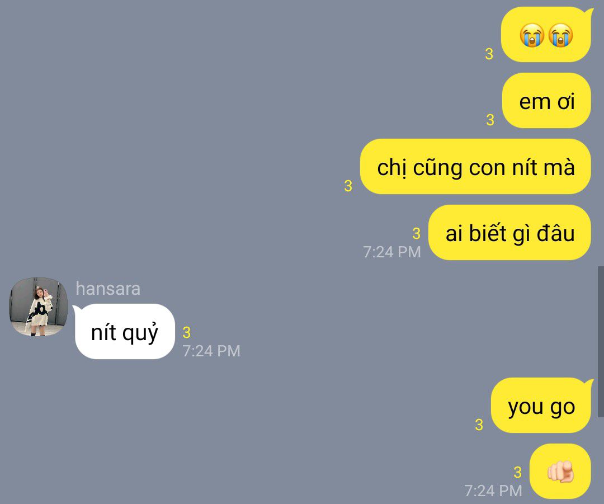Click the 'ai biết gì đâu' message
The height and width of the screenshot is (504, 604).
click(509, 232)
